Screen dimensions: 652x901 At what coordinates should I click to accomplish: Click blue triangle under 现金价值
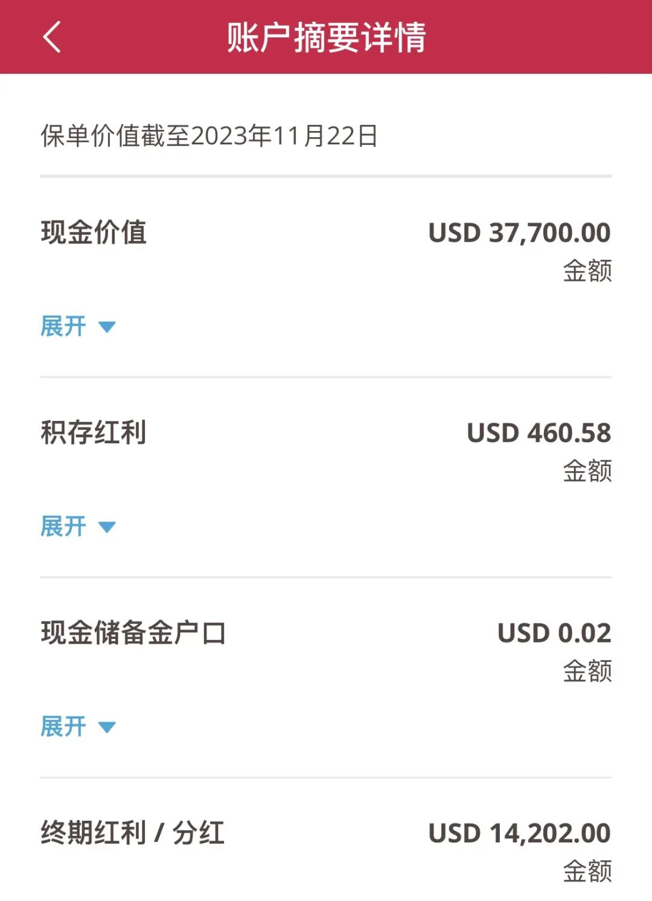(x=107, y=327)
